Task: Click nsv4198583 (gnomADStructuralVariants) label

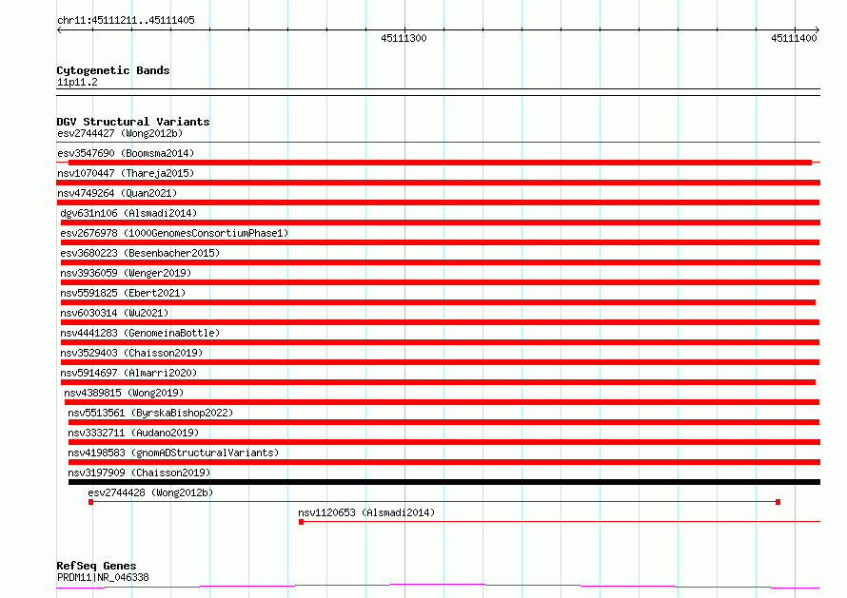Action: 173,453
